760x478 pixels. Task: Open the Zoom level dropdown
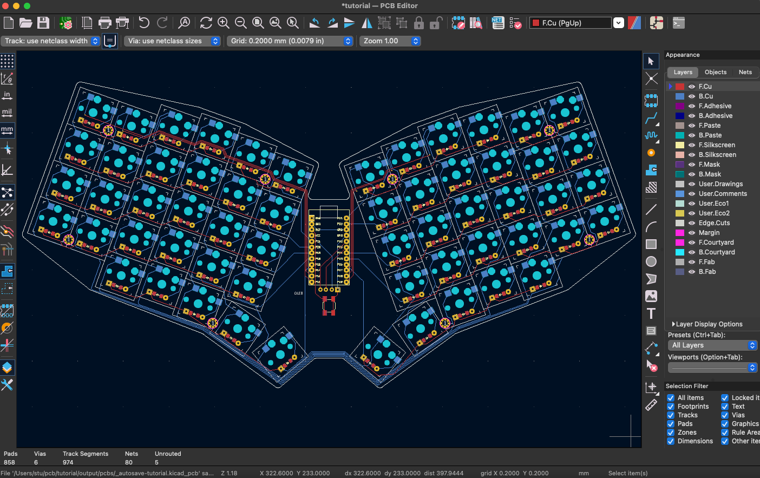point(390,41)
